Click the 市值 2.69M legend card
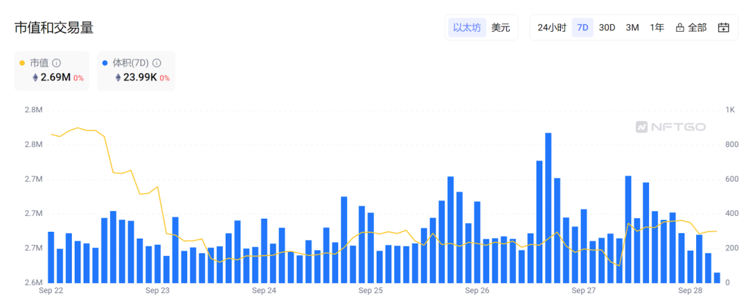 point(51,71)
